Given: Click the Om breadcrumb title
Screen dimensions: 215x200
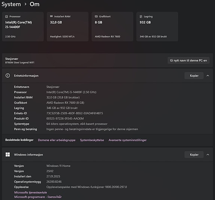Looking at the screenshot, I should 34,4.
